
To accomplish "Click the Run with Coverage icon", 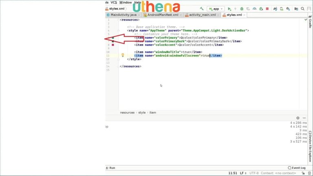I will [248, 9].
